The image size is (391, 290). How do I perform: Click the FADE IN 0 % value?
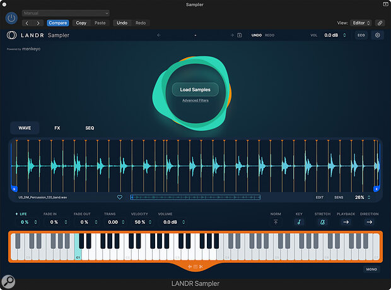pyautogui.click(x=54, y=222)
